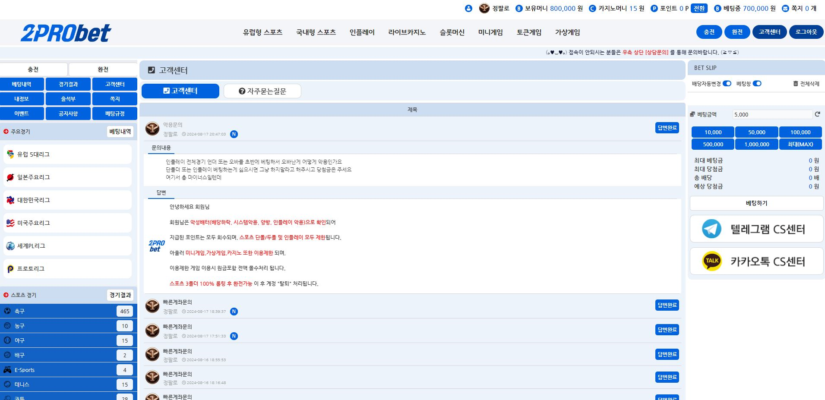Image resolution: width=825 pixels, height=400 pixels.
Task: Expand the 18:39:37 빠른계좌문의 inquiry
Action: point(177,302)
